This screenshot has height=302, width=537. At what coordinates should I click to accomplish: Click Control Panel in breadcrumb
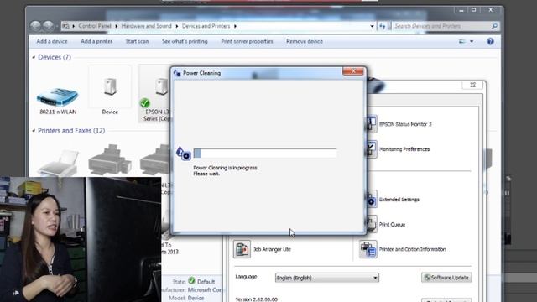[x=95, y=26]
